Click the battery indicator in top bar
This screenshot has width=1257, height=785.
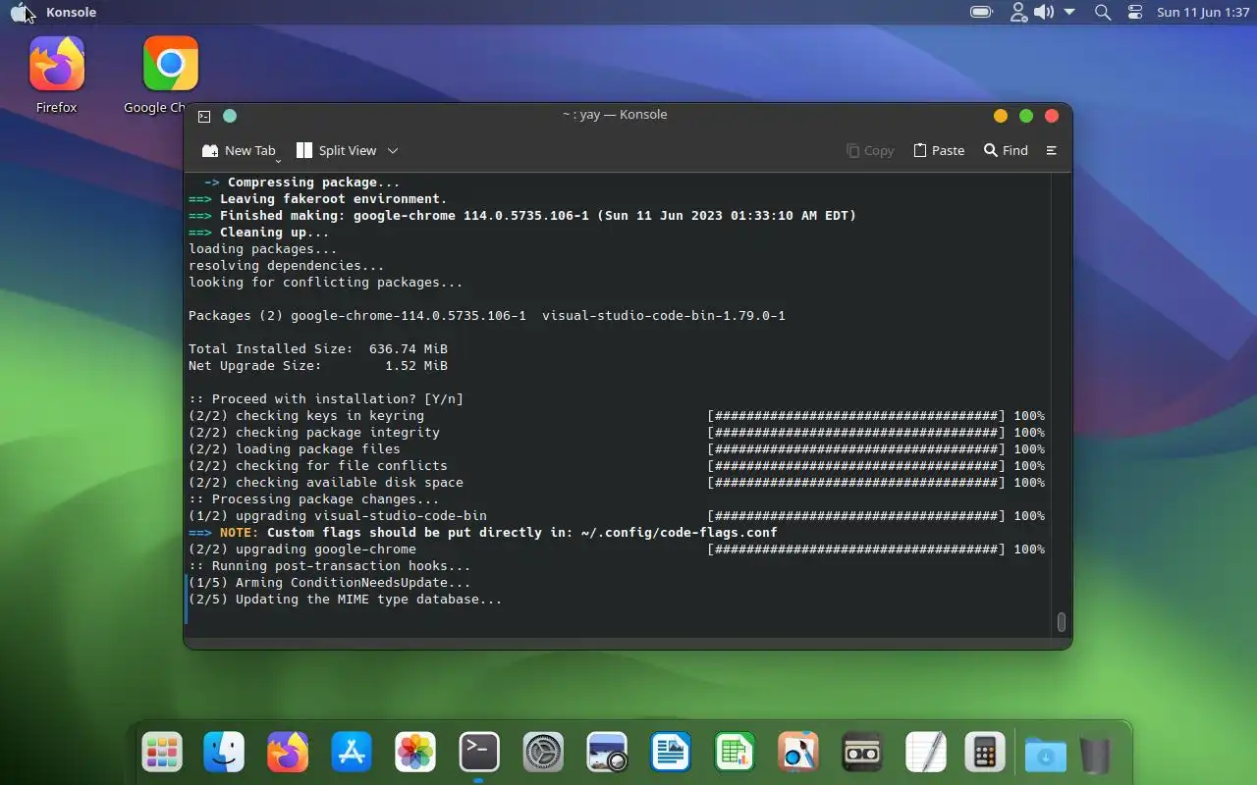pyautogui.click(x=981, y=13)
